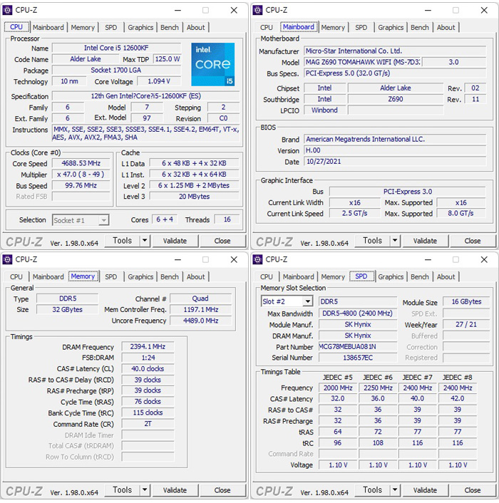
Task: Click the Module Size 16 GBytes value
Action: point(466,301)
